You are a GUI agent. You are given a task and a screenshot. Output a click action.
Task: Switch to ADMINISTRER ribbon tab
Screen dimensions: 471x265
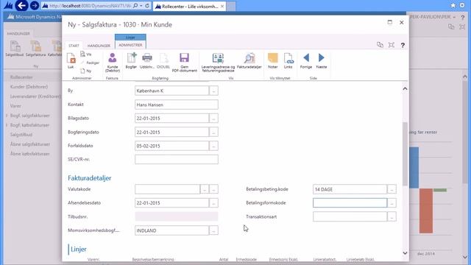[x=130, y=45]
